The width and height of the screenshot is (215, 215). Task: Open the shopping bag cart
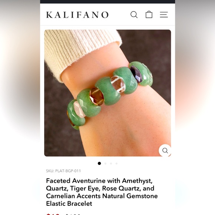(149, 14)
